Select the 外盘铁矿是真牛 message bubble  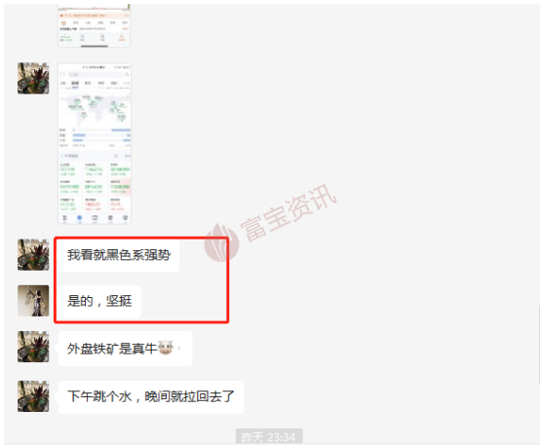[126, 349]
